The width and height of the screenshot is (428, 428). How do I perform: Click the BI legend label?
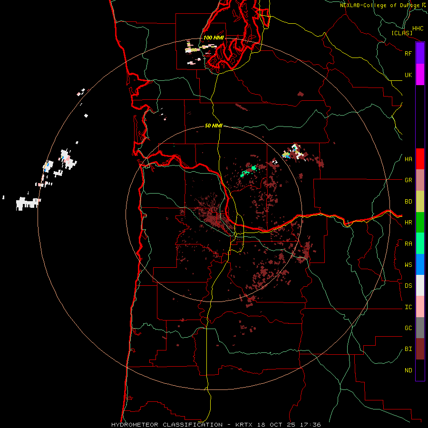(x=408, y=349)
